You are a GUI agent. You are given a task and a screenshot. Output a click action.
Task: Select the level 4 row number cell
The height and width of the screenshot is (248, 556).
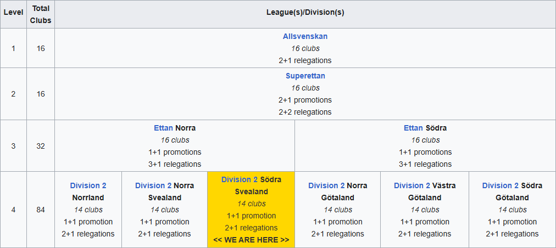coord(13,210)
